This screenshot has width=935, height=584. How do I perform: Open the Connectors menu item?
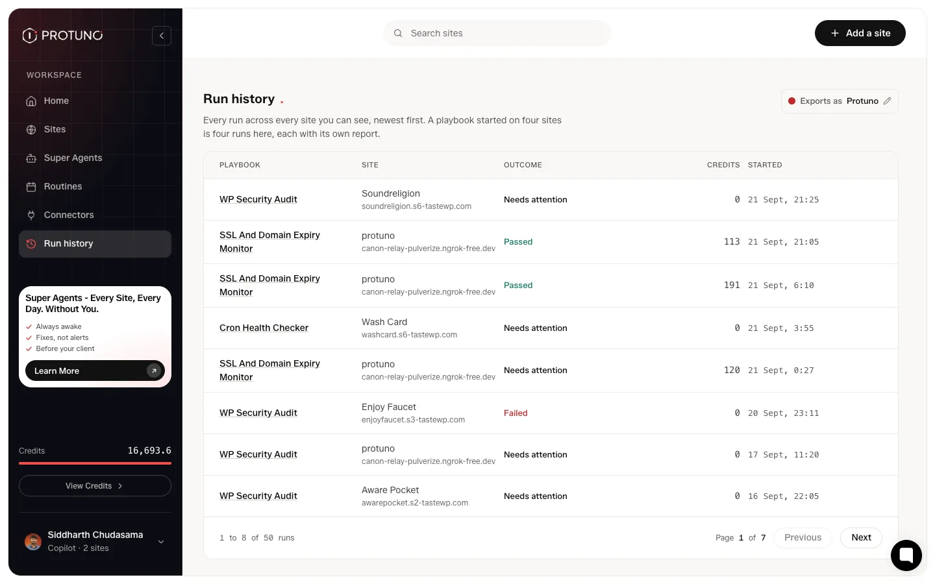click(95, 215)
